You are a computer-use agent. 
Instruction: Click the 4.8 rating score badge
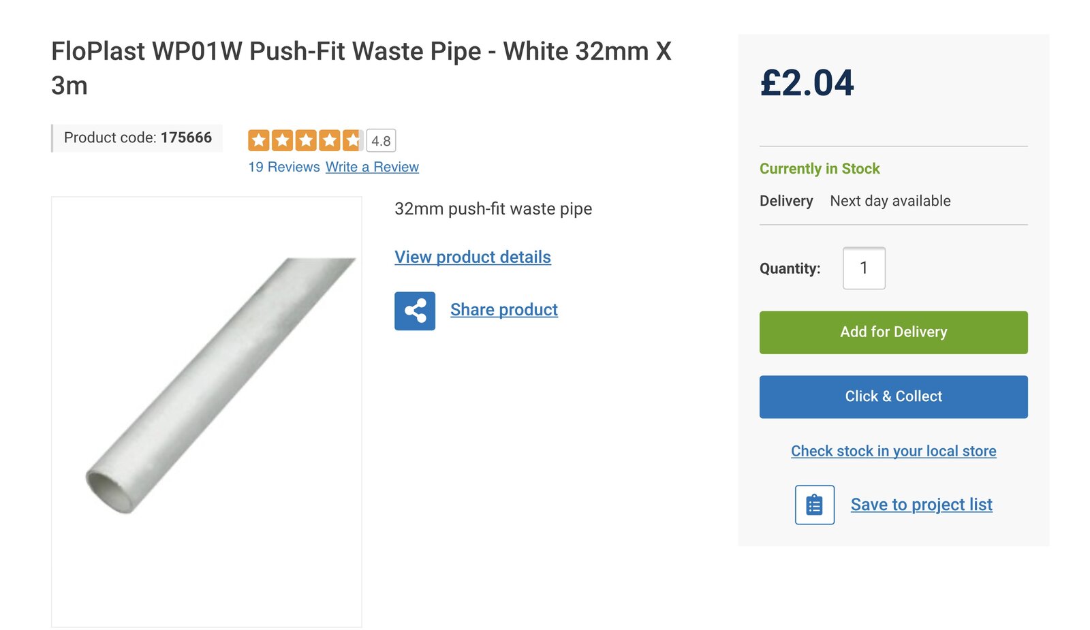pos(381,141)
